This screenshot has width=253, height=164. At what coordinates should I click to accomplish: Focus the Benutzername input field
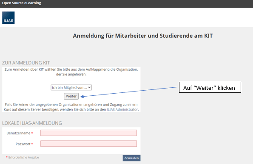(88, 133)
